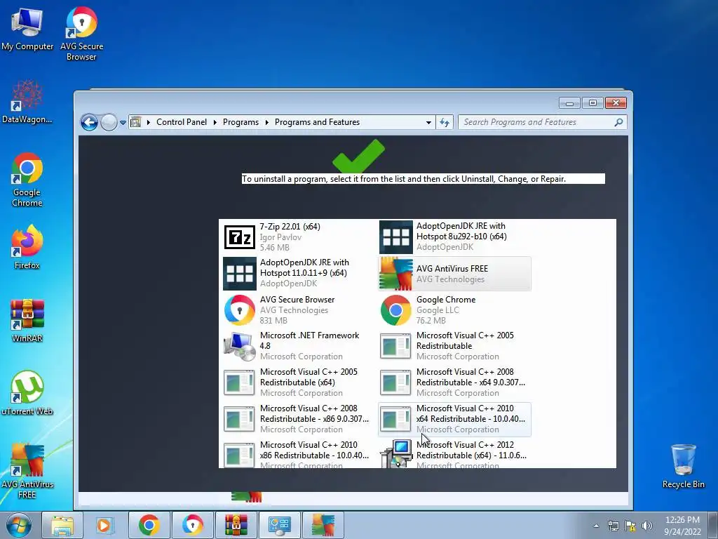The width and height of the screenshot is (718, 539).
Task: Open recent pages dropdown arrow
Action: 123,123
